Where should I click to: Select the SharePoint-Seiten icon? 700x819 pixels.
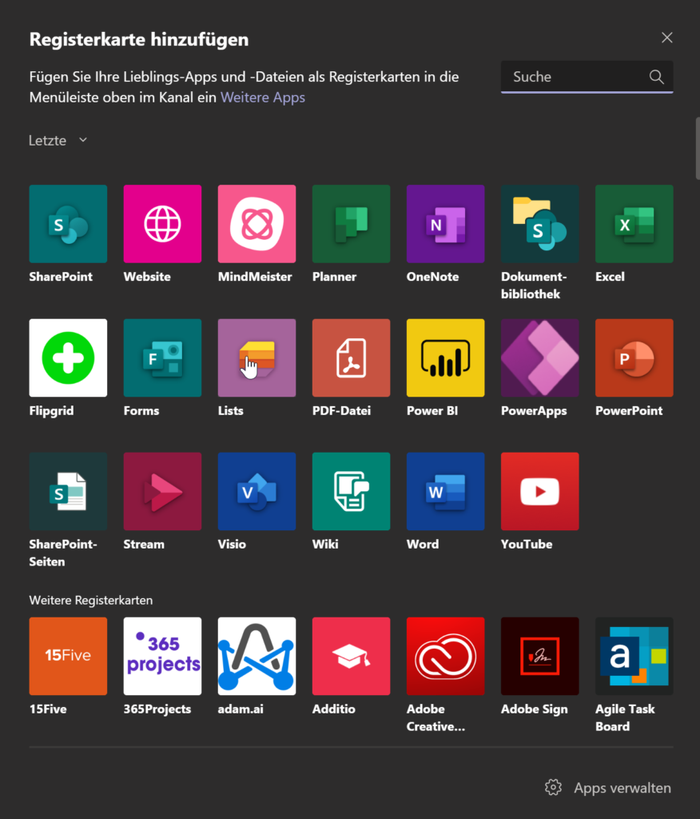tap(68, 492)
